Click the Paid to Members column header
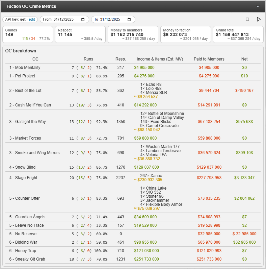266x269 pixels. point(209,59)
